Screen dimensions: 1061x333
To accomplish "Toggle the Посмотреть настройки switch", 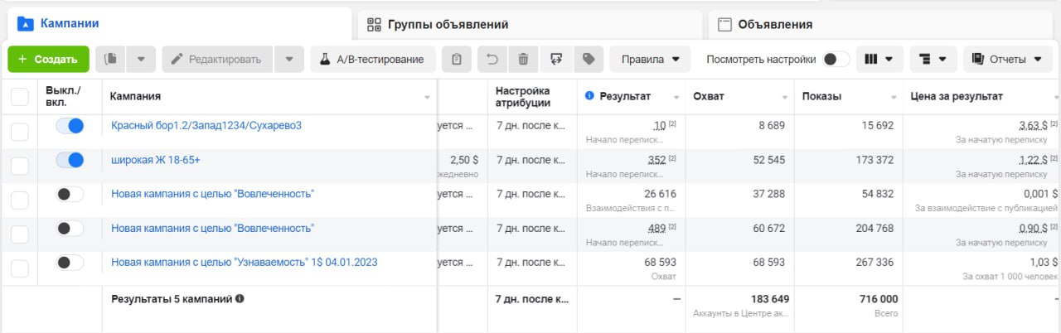I will 836,59.
